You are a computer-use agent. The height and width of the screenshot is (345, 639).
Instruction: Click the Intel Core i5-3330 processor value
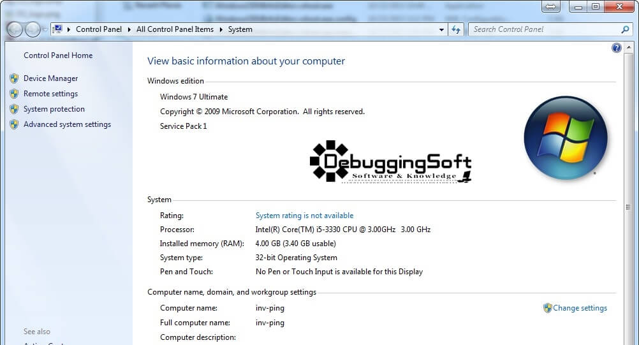pyautogui.click(x=342, y=230)
